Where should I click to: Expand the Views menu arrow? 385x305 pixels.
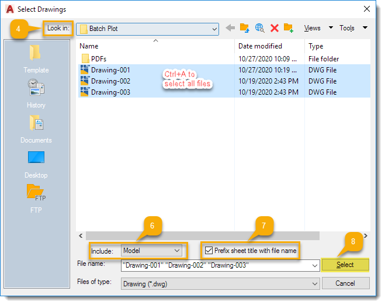[331, 27]
